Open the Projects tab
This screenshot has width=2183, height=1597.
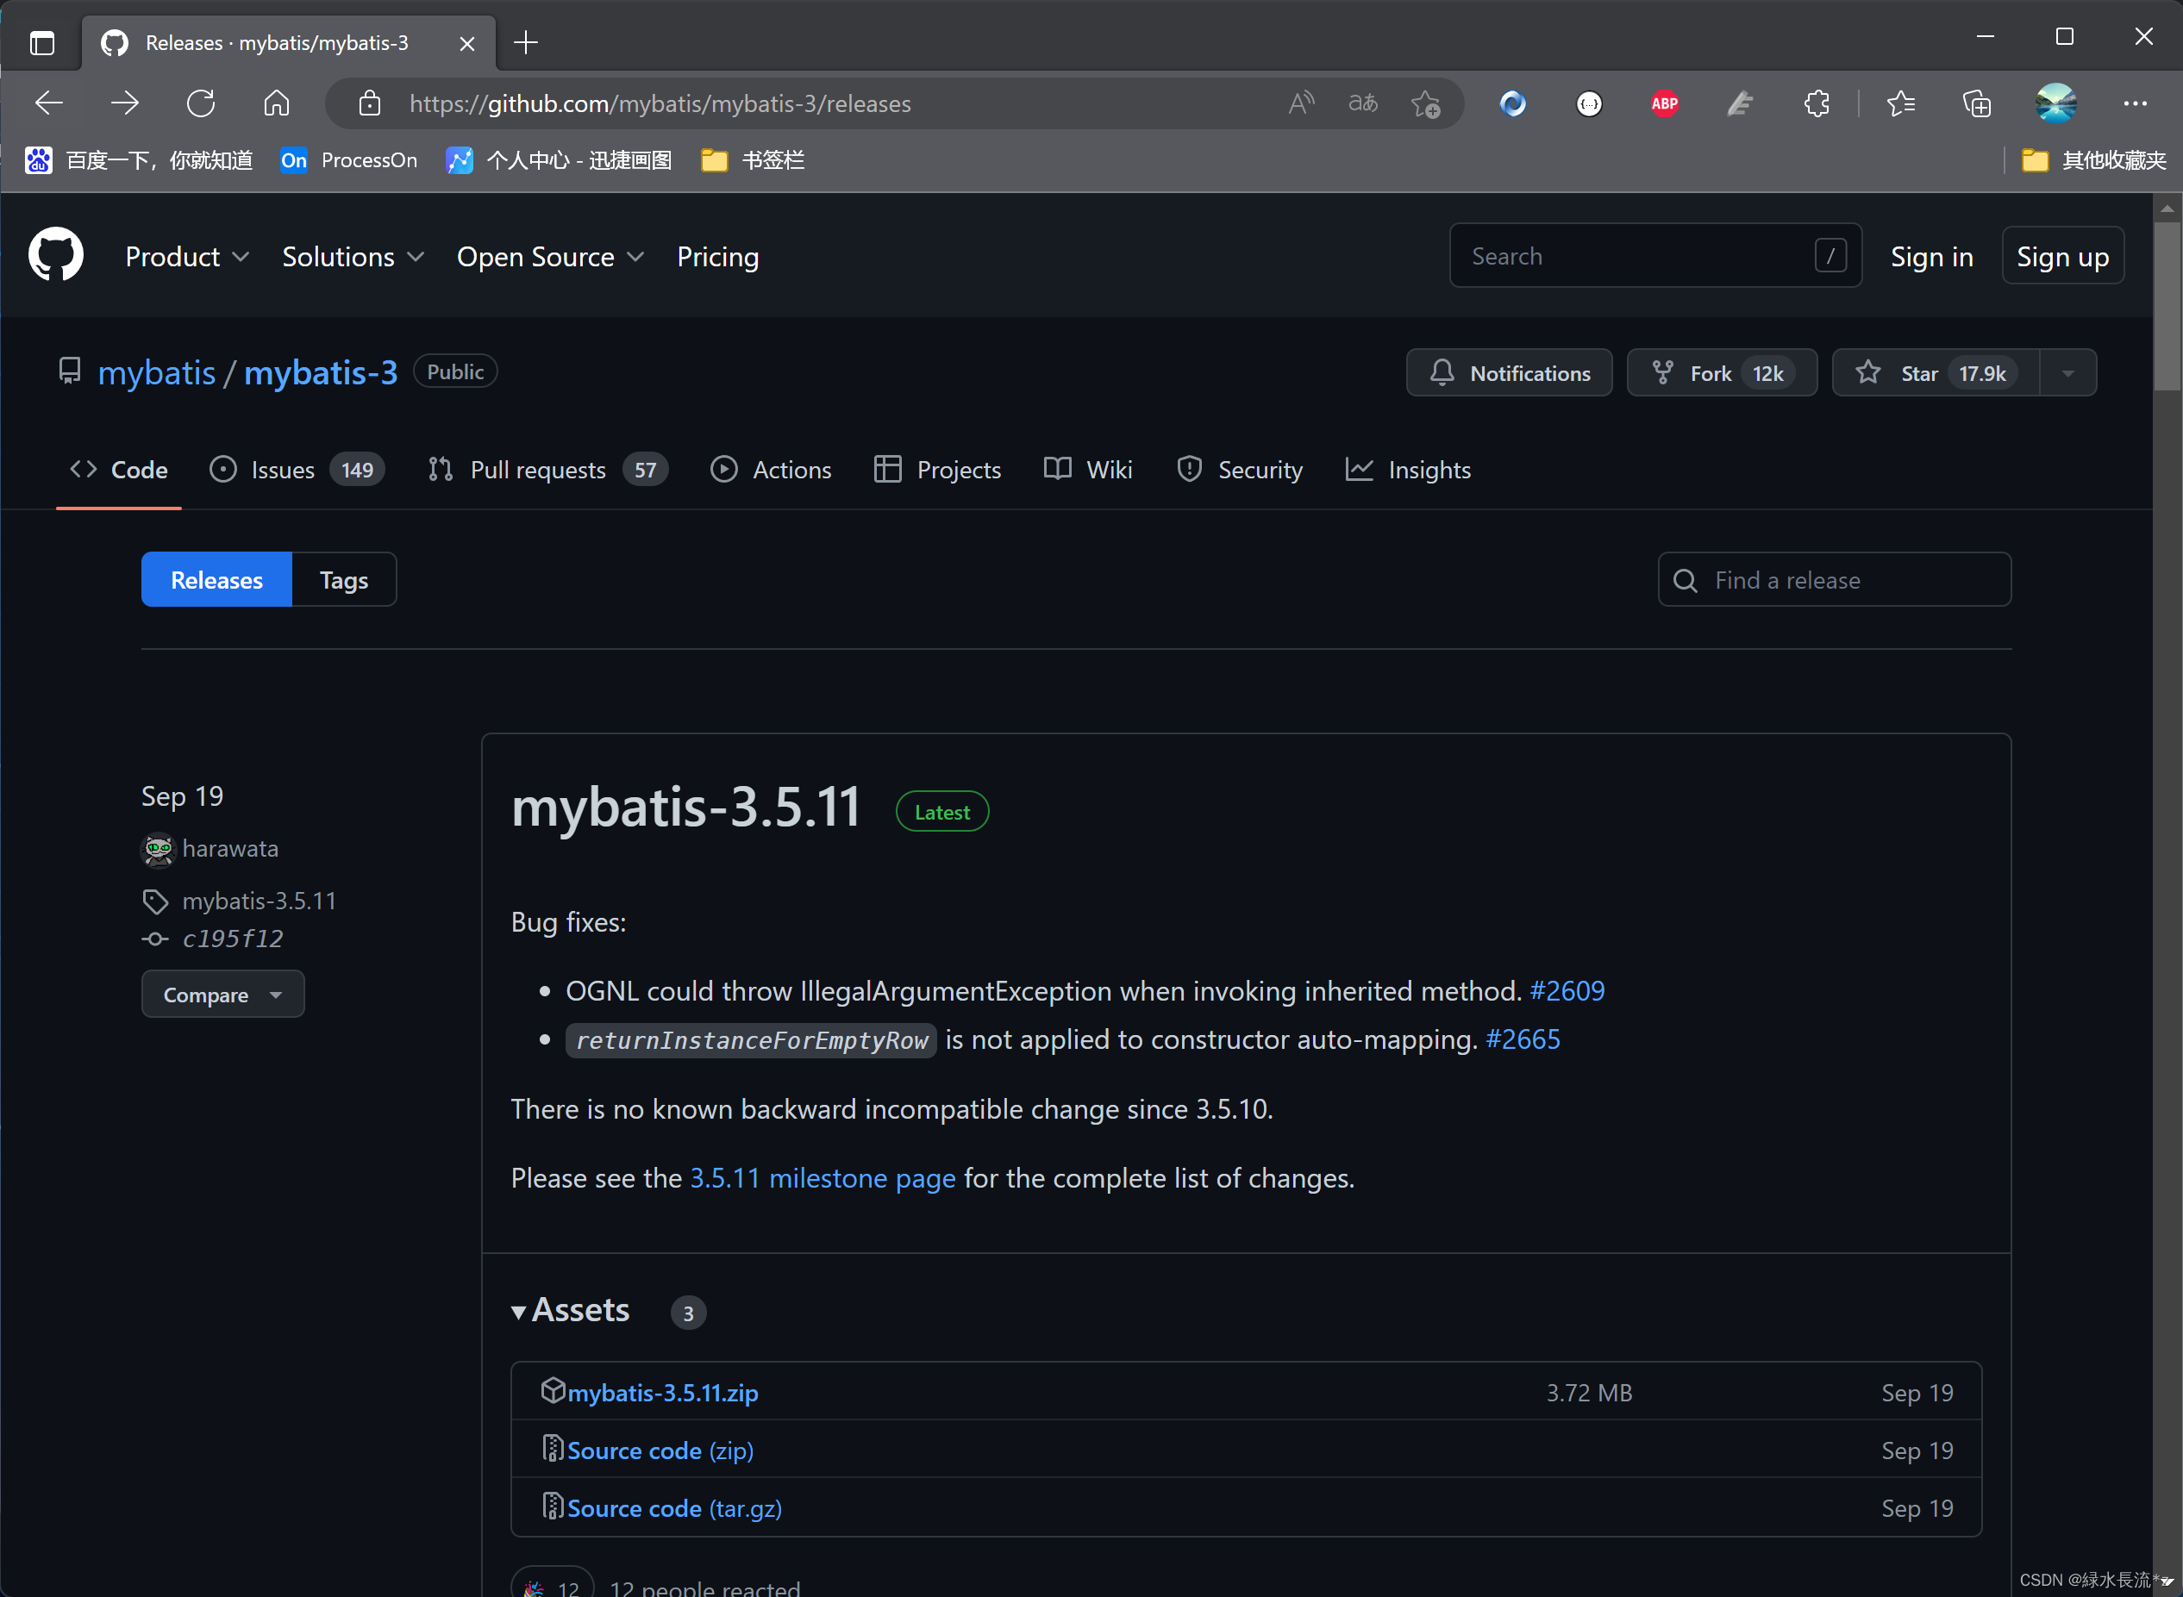(938, 470)
